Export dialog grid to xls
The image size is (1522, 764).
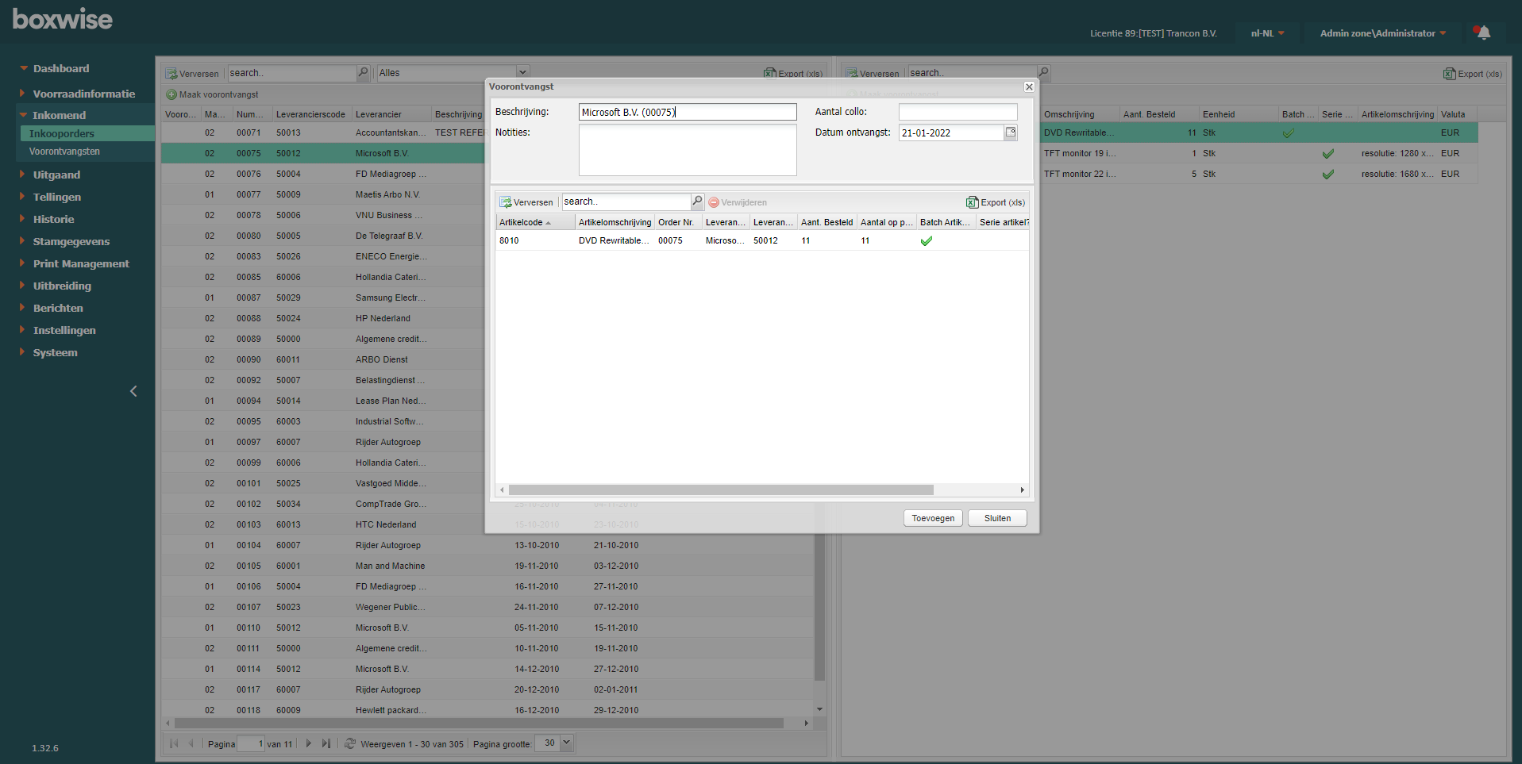(996, 202)
